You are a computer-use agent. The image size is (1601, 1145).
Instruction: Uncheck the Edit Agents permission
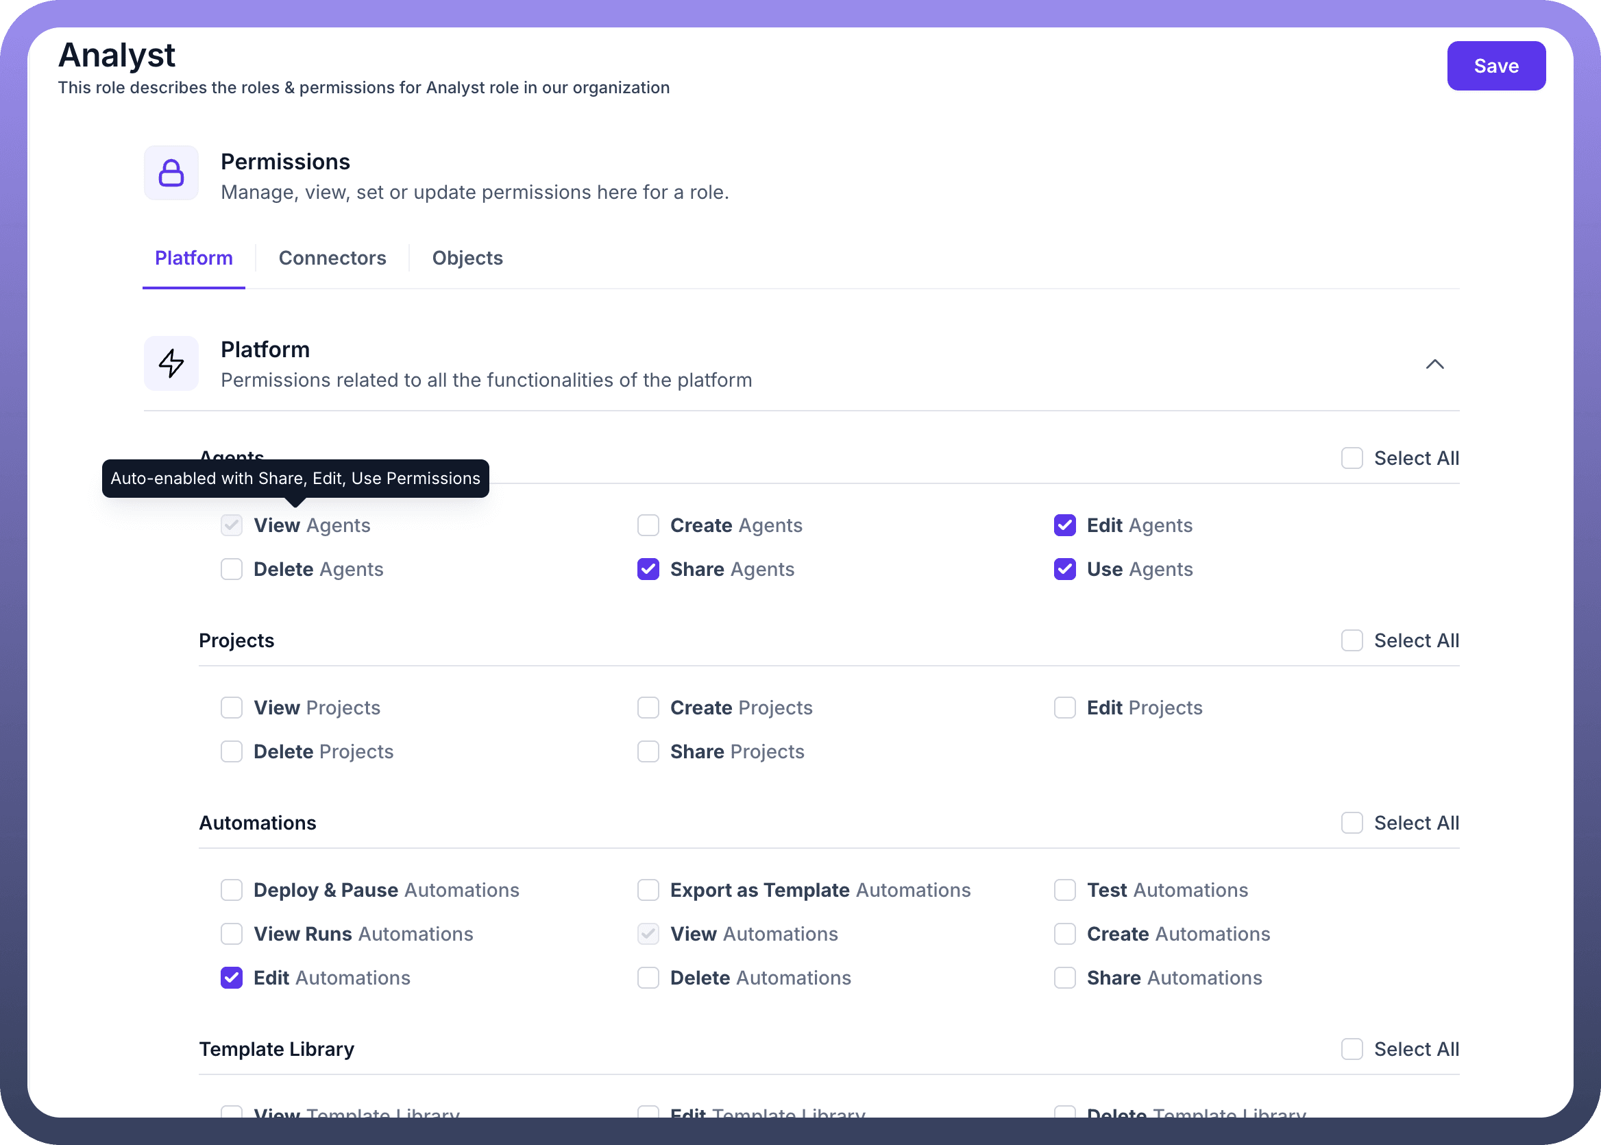tap(1064, 525)
